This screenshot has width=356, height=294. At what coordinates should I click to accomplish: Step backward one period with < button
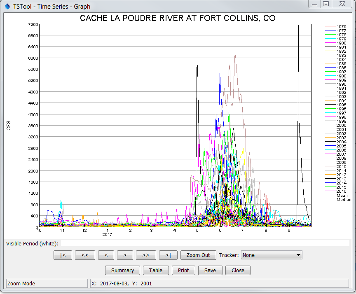tap(106, 255)
